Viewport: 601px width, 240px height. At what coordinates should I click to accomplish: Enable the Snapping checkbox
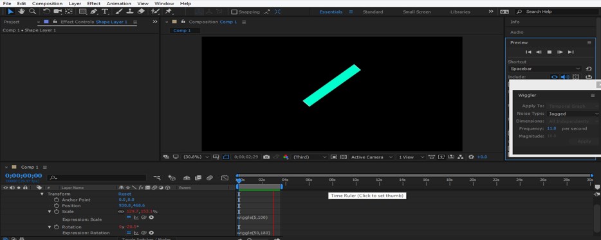[x=235, y=12]
